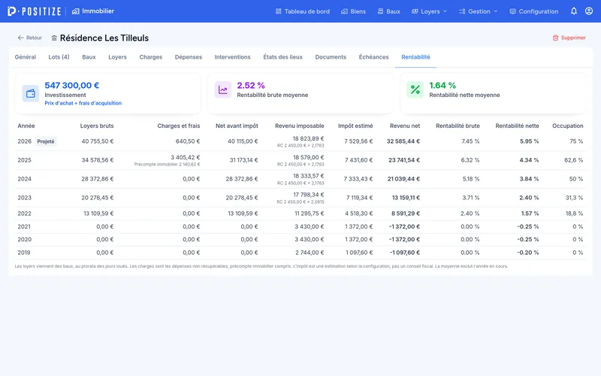Screen dimensions: 601x376
Task: Click the percent icon for Rentabilité nette moyenne
Action: tap(415, 89)
